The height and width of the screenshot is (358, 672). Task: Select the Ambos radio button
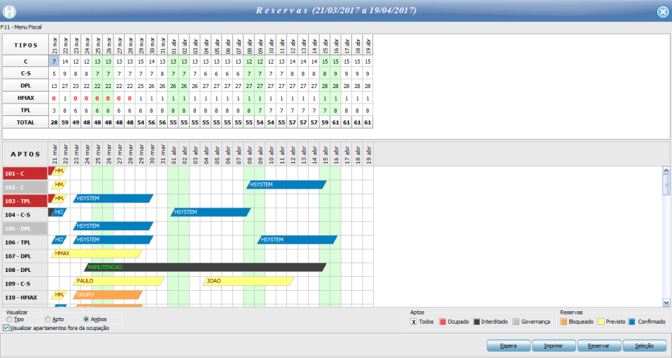pyautogui.click(x=86, y=320)
